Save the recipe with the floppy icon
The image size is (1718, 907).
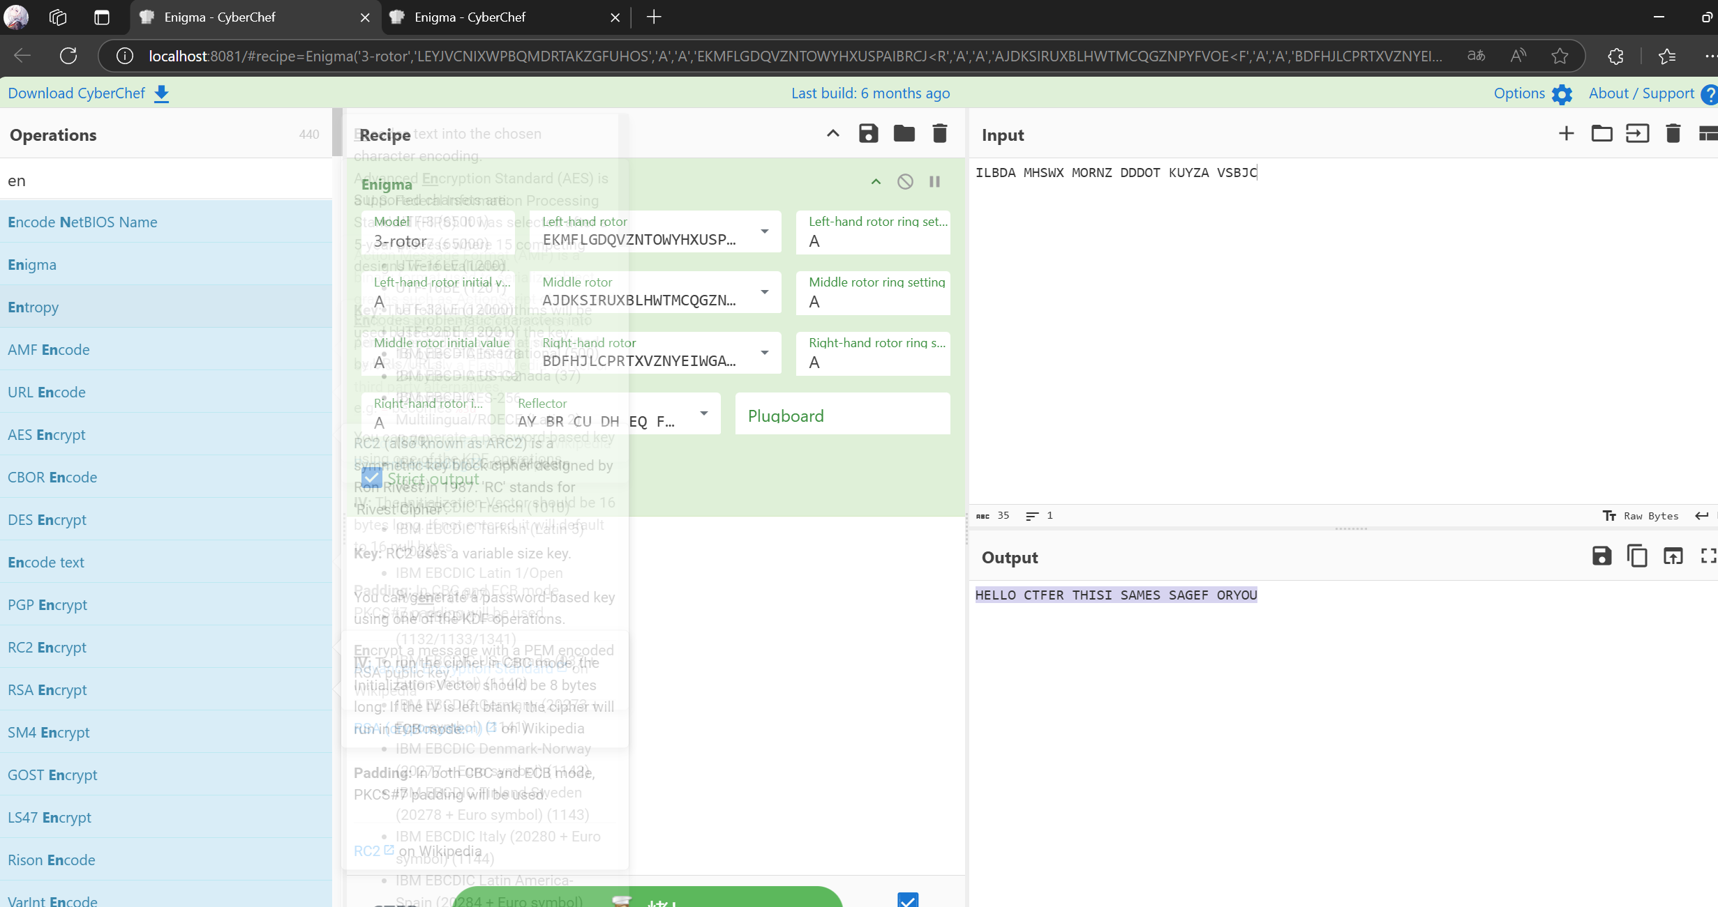868,133
